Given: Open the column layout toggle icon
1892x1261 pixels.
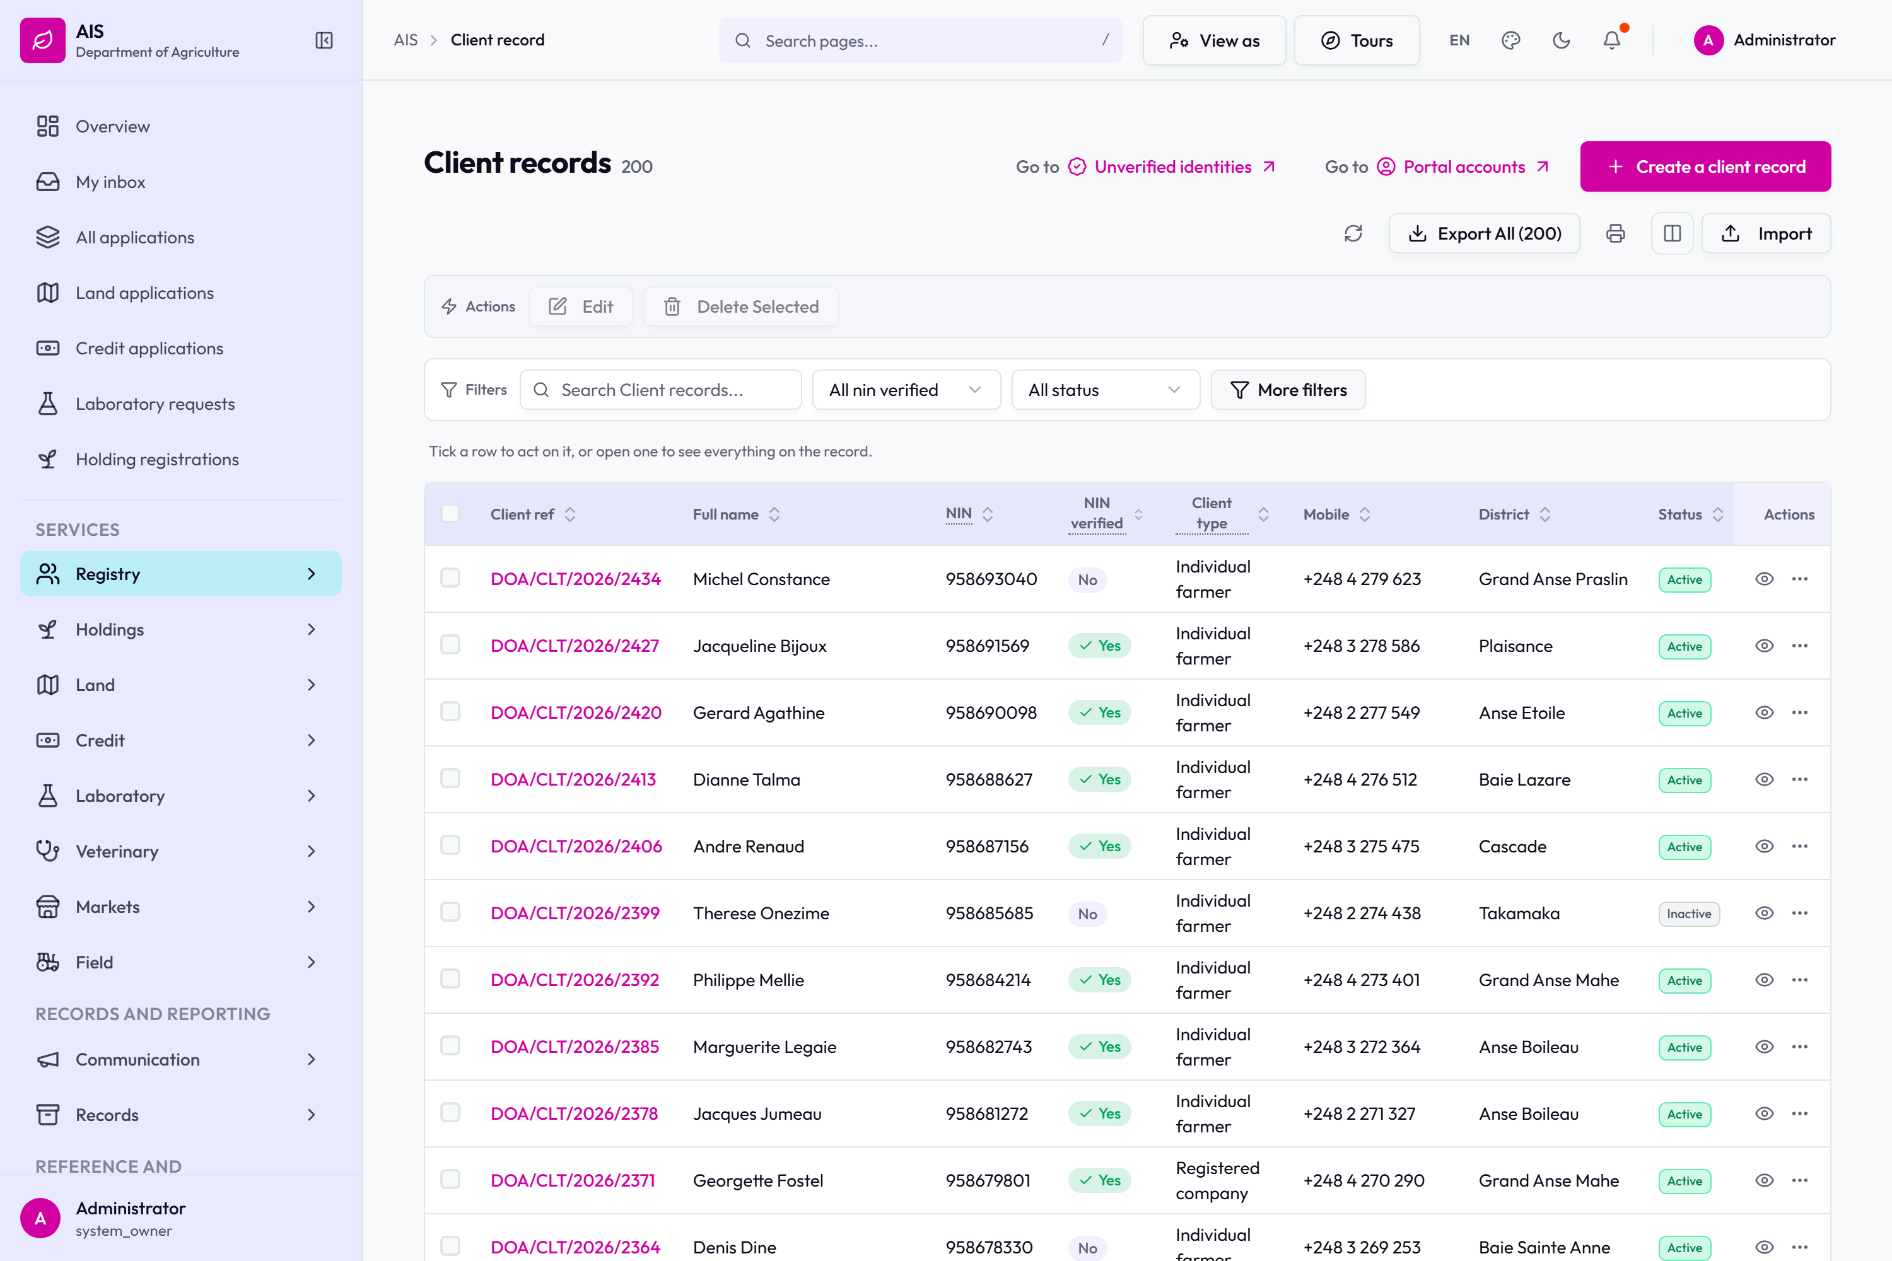Looking at the screenshot, I should (1673, 233).
